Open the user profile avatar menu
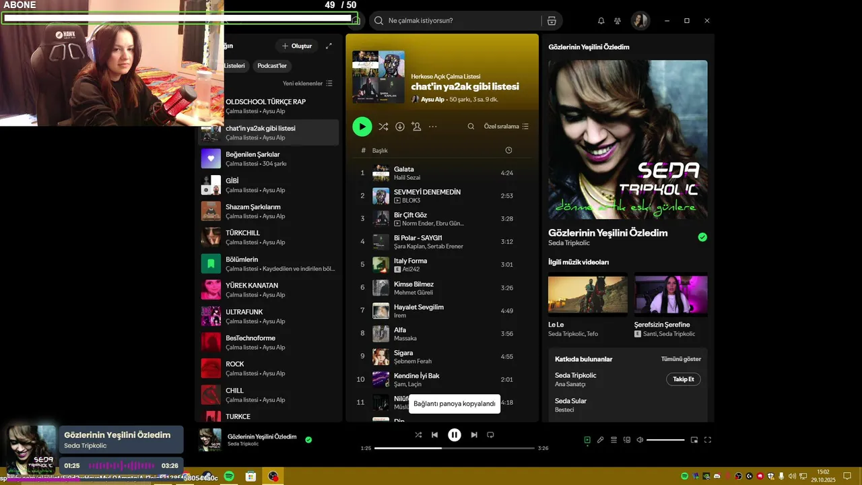Viewport: 862px width, 485px height. [640, 21]
